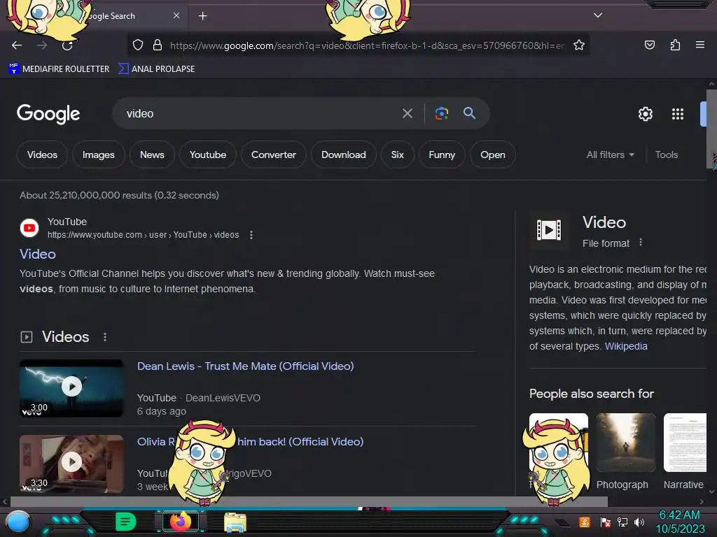Expand the list all tabs chevron
The width and height of the screenshot is (717, 537).
(598, 15)
